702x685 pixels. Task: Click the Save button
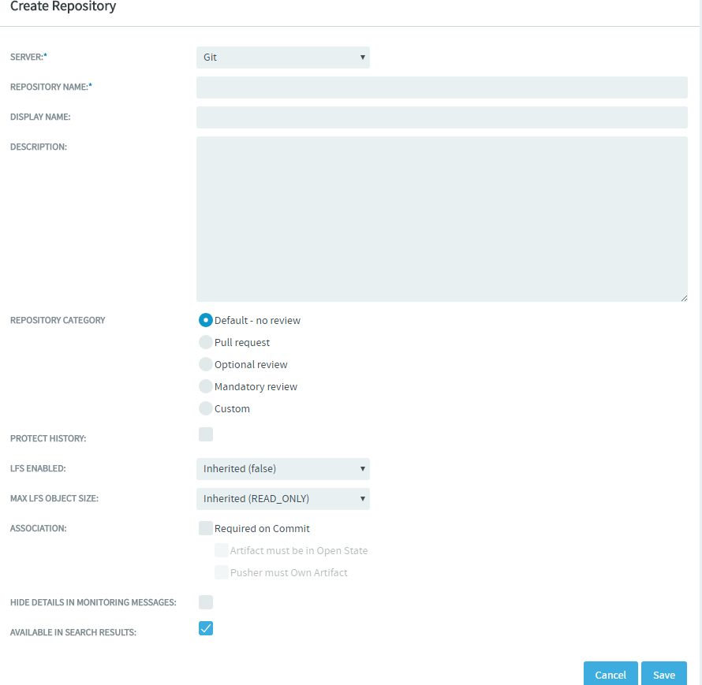[x=664, y=674]
